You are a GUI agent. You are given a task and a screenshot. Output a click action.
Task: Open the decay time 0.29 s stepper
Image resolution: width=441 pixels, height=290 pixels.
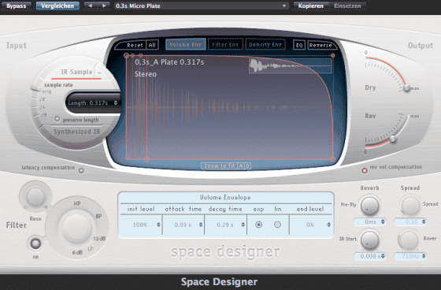coord(243,225)
